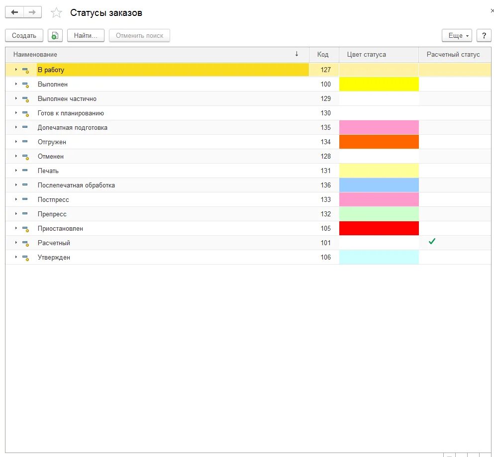Click the row icon next to В работу

coord(25,70)
